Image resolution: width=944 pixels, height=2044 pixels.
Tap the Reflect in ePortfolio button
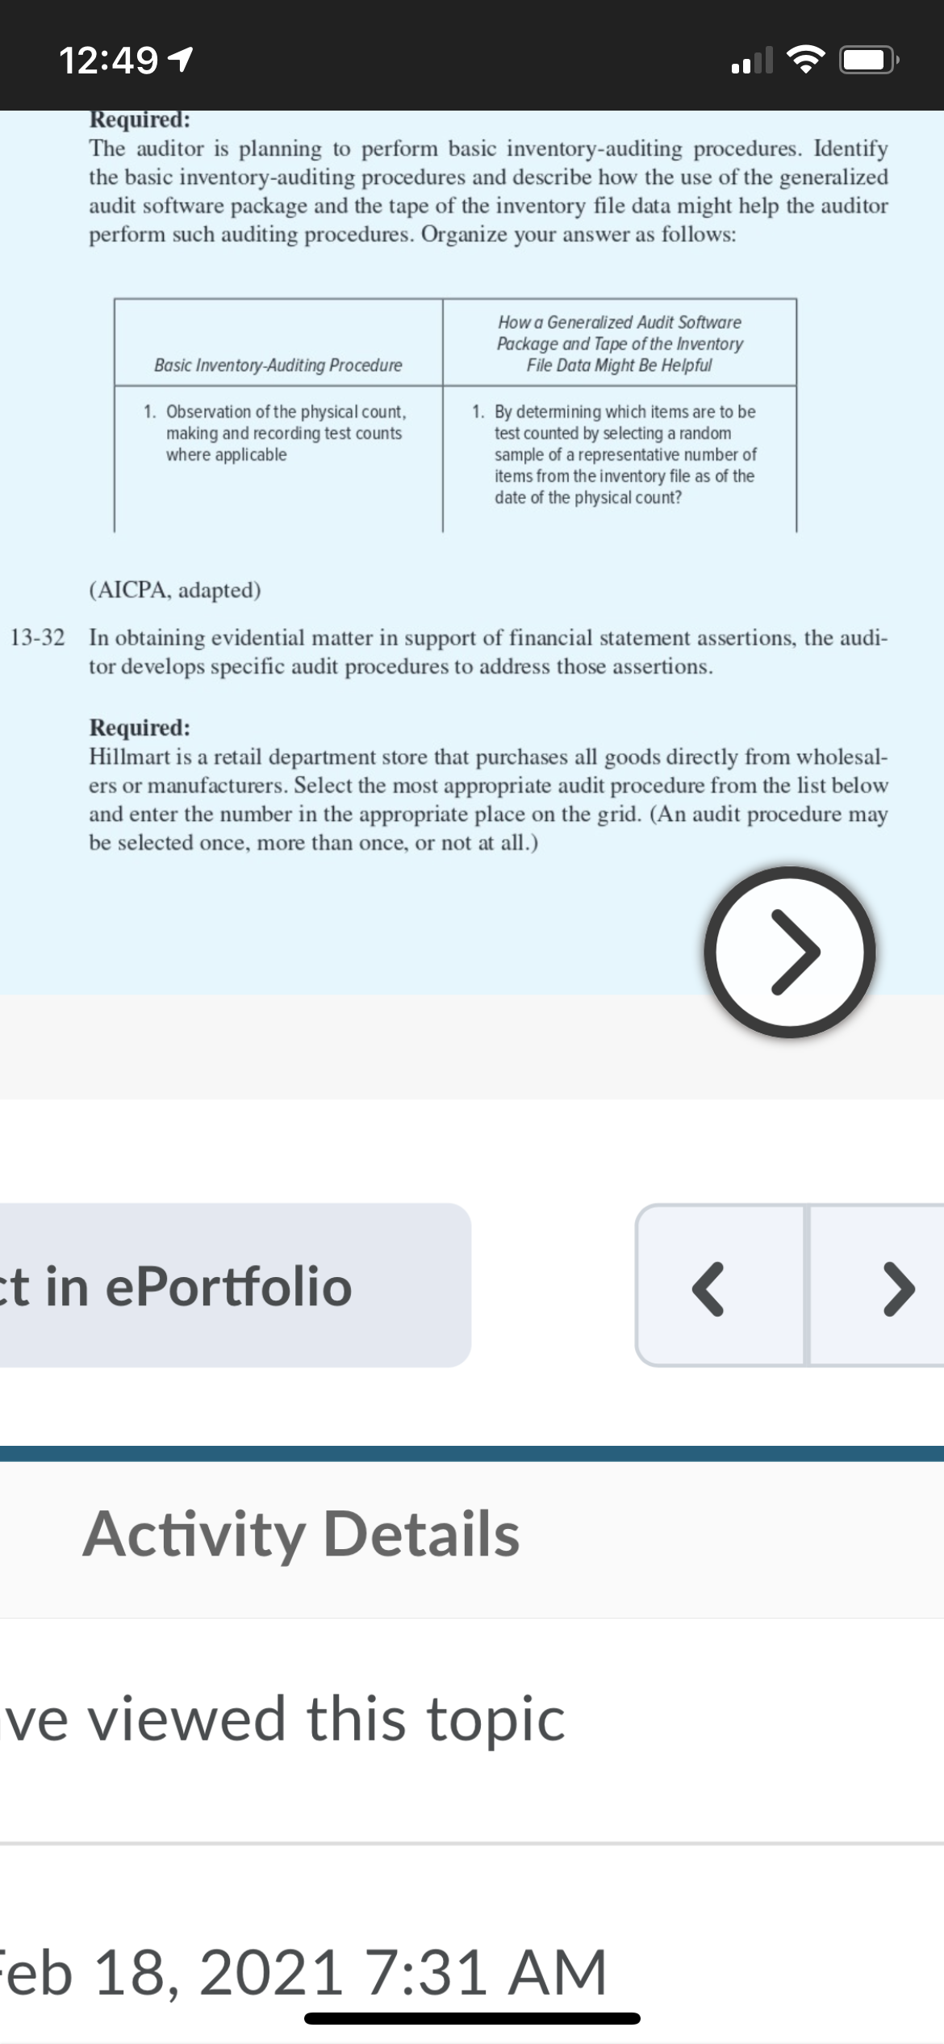click(x=235, y=1285)
